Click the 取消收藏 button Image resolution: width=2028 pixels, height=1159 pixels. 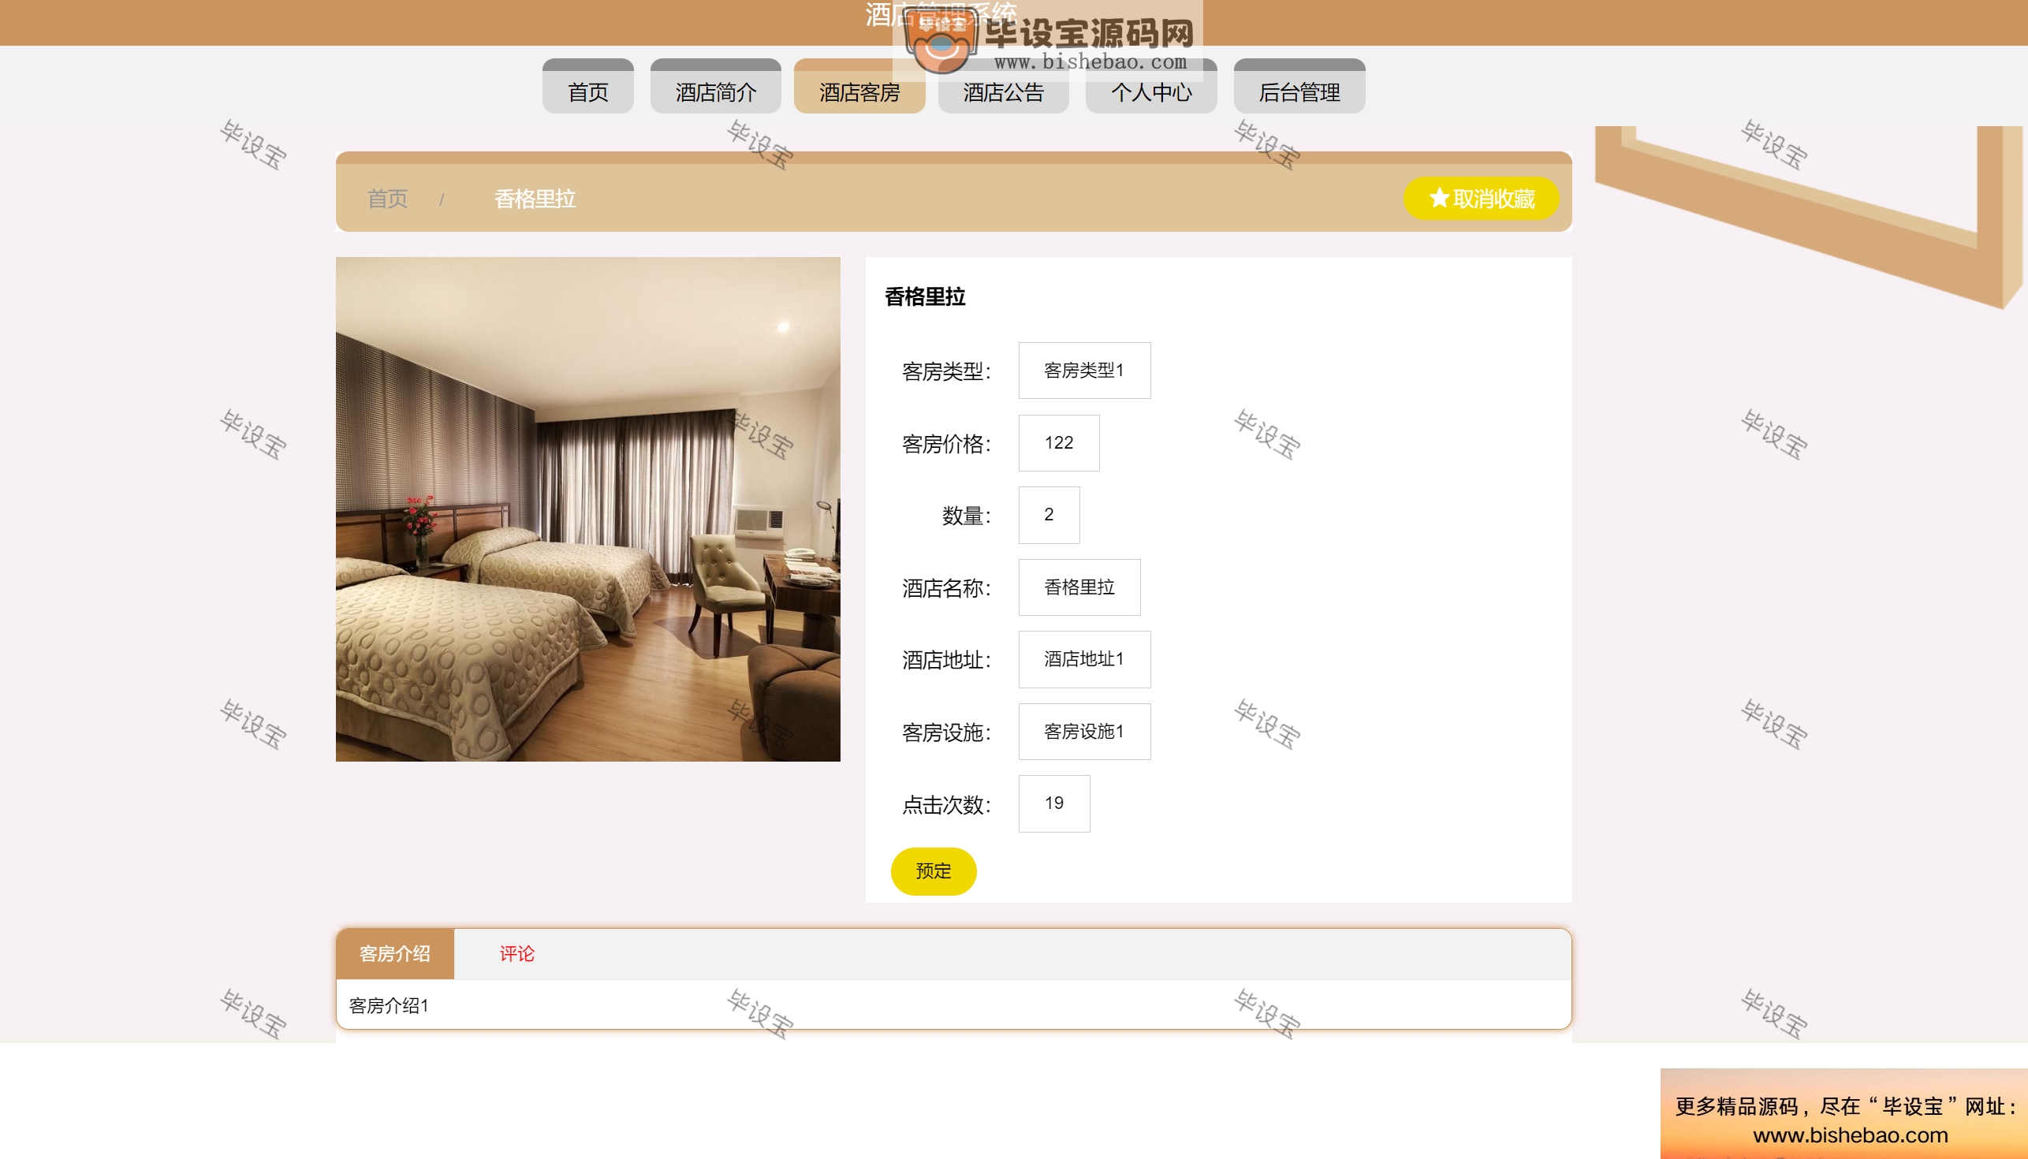(1481, 198)
